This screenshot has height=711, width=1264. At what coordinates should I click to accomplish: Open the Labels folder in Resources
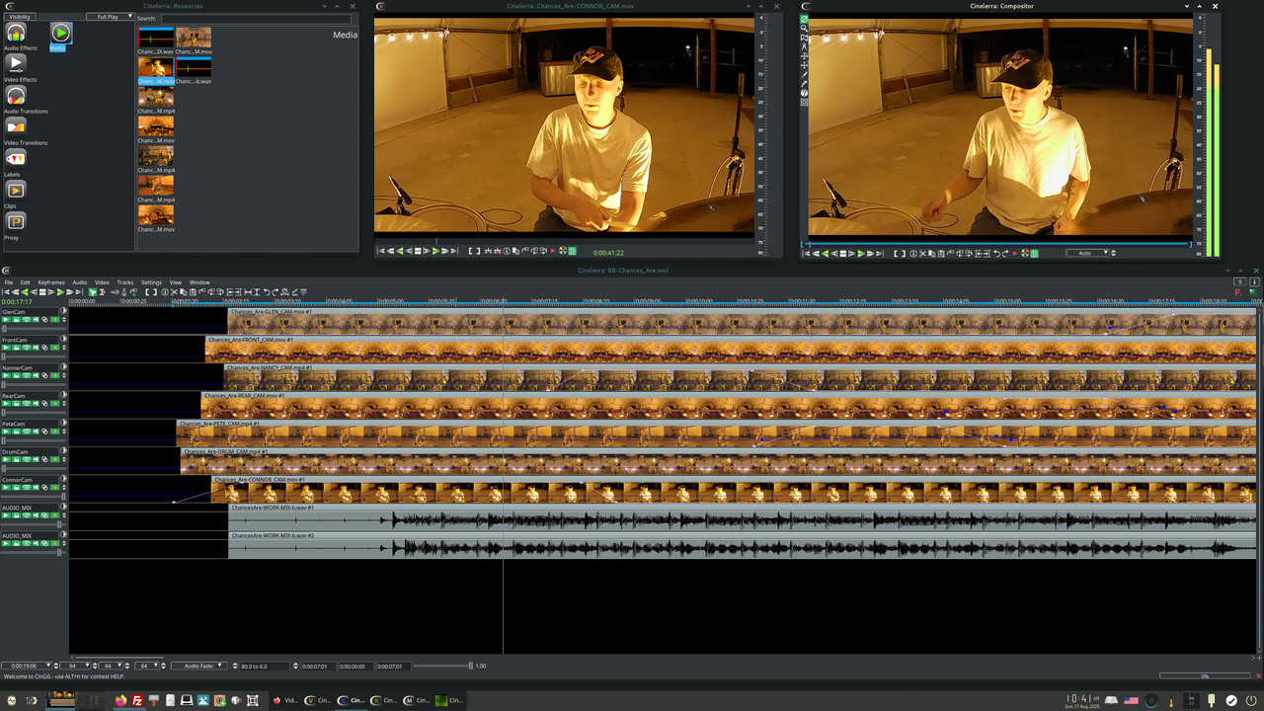[x=16, y=159]
